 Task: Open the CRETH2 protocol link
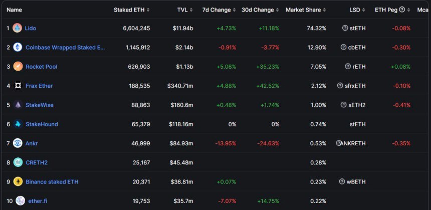[x=37, y=162]
